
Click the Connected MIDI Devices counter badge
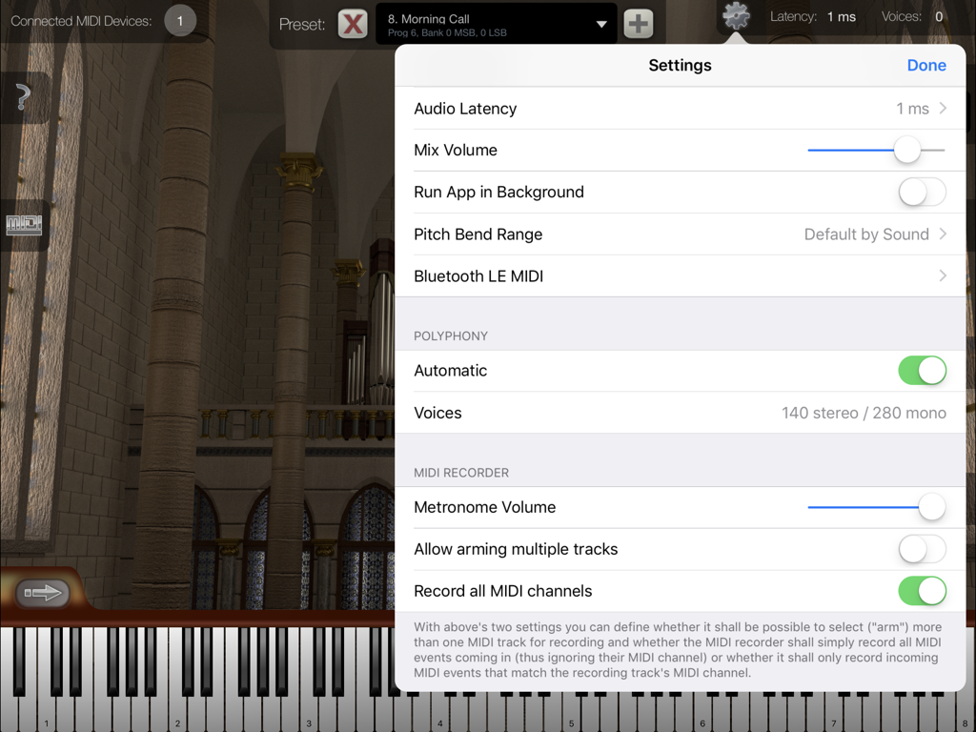click(180, 19)
